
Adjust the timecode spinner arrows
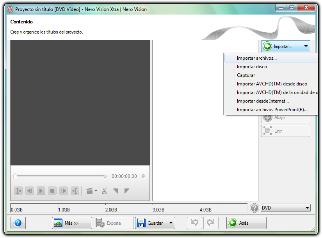(143, 176)
